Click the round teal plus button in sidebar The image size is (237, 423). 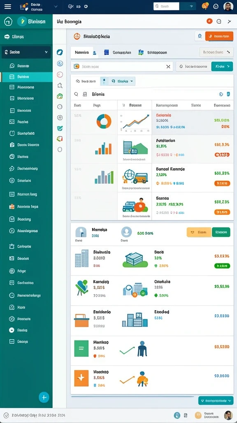[x=44, y=397]
